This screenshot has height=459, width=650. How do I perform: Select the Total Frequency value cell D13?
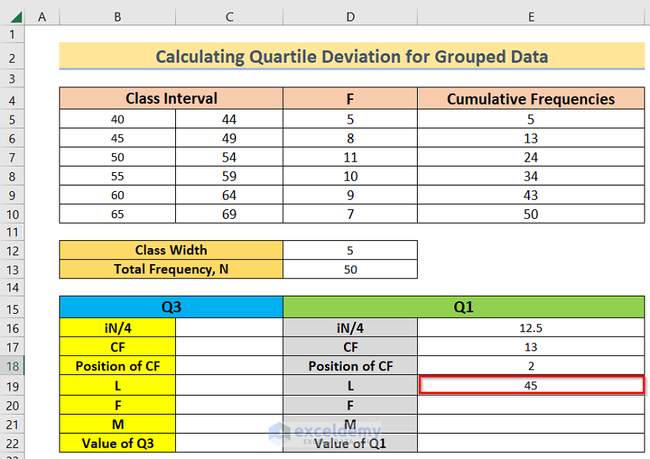point(350,270)
